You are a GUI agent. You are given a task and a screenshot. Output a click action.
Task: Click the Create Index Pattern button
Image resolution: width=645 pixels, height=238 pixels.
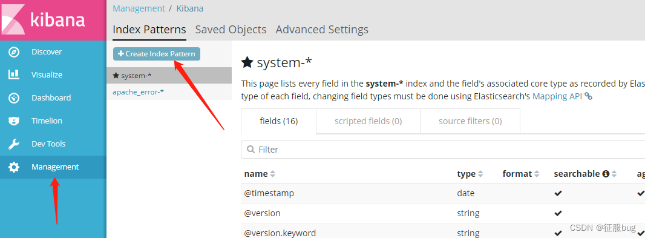pyautogui.click(x=157, y=54)
